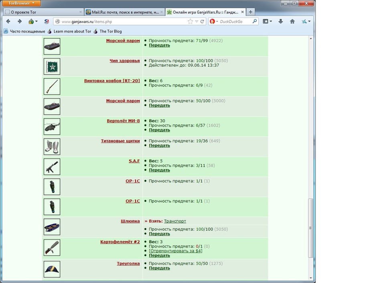The height and width of the screenshot is (283, 373).
Task: Go forward with the forward arrow
Action: click(20, 21)
